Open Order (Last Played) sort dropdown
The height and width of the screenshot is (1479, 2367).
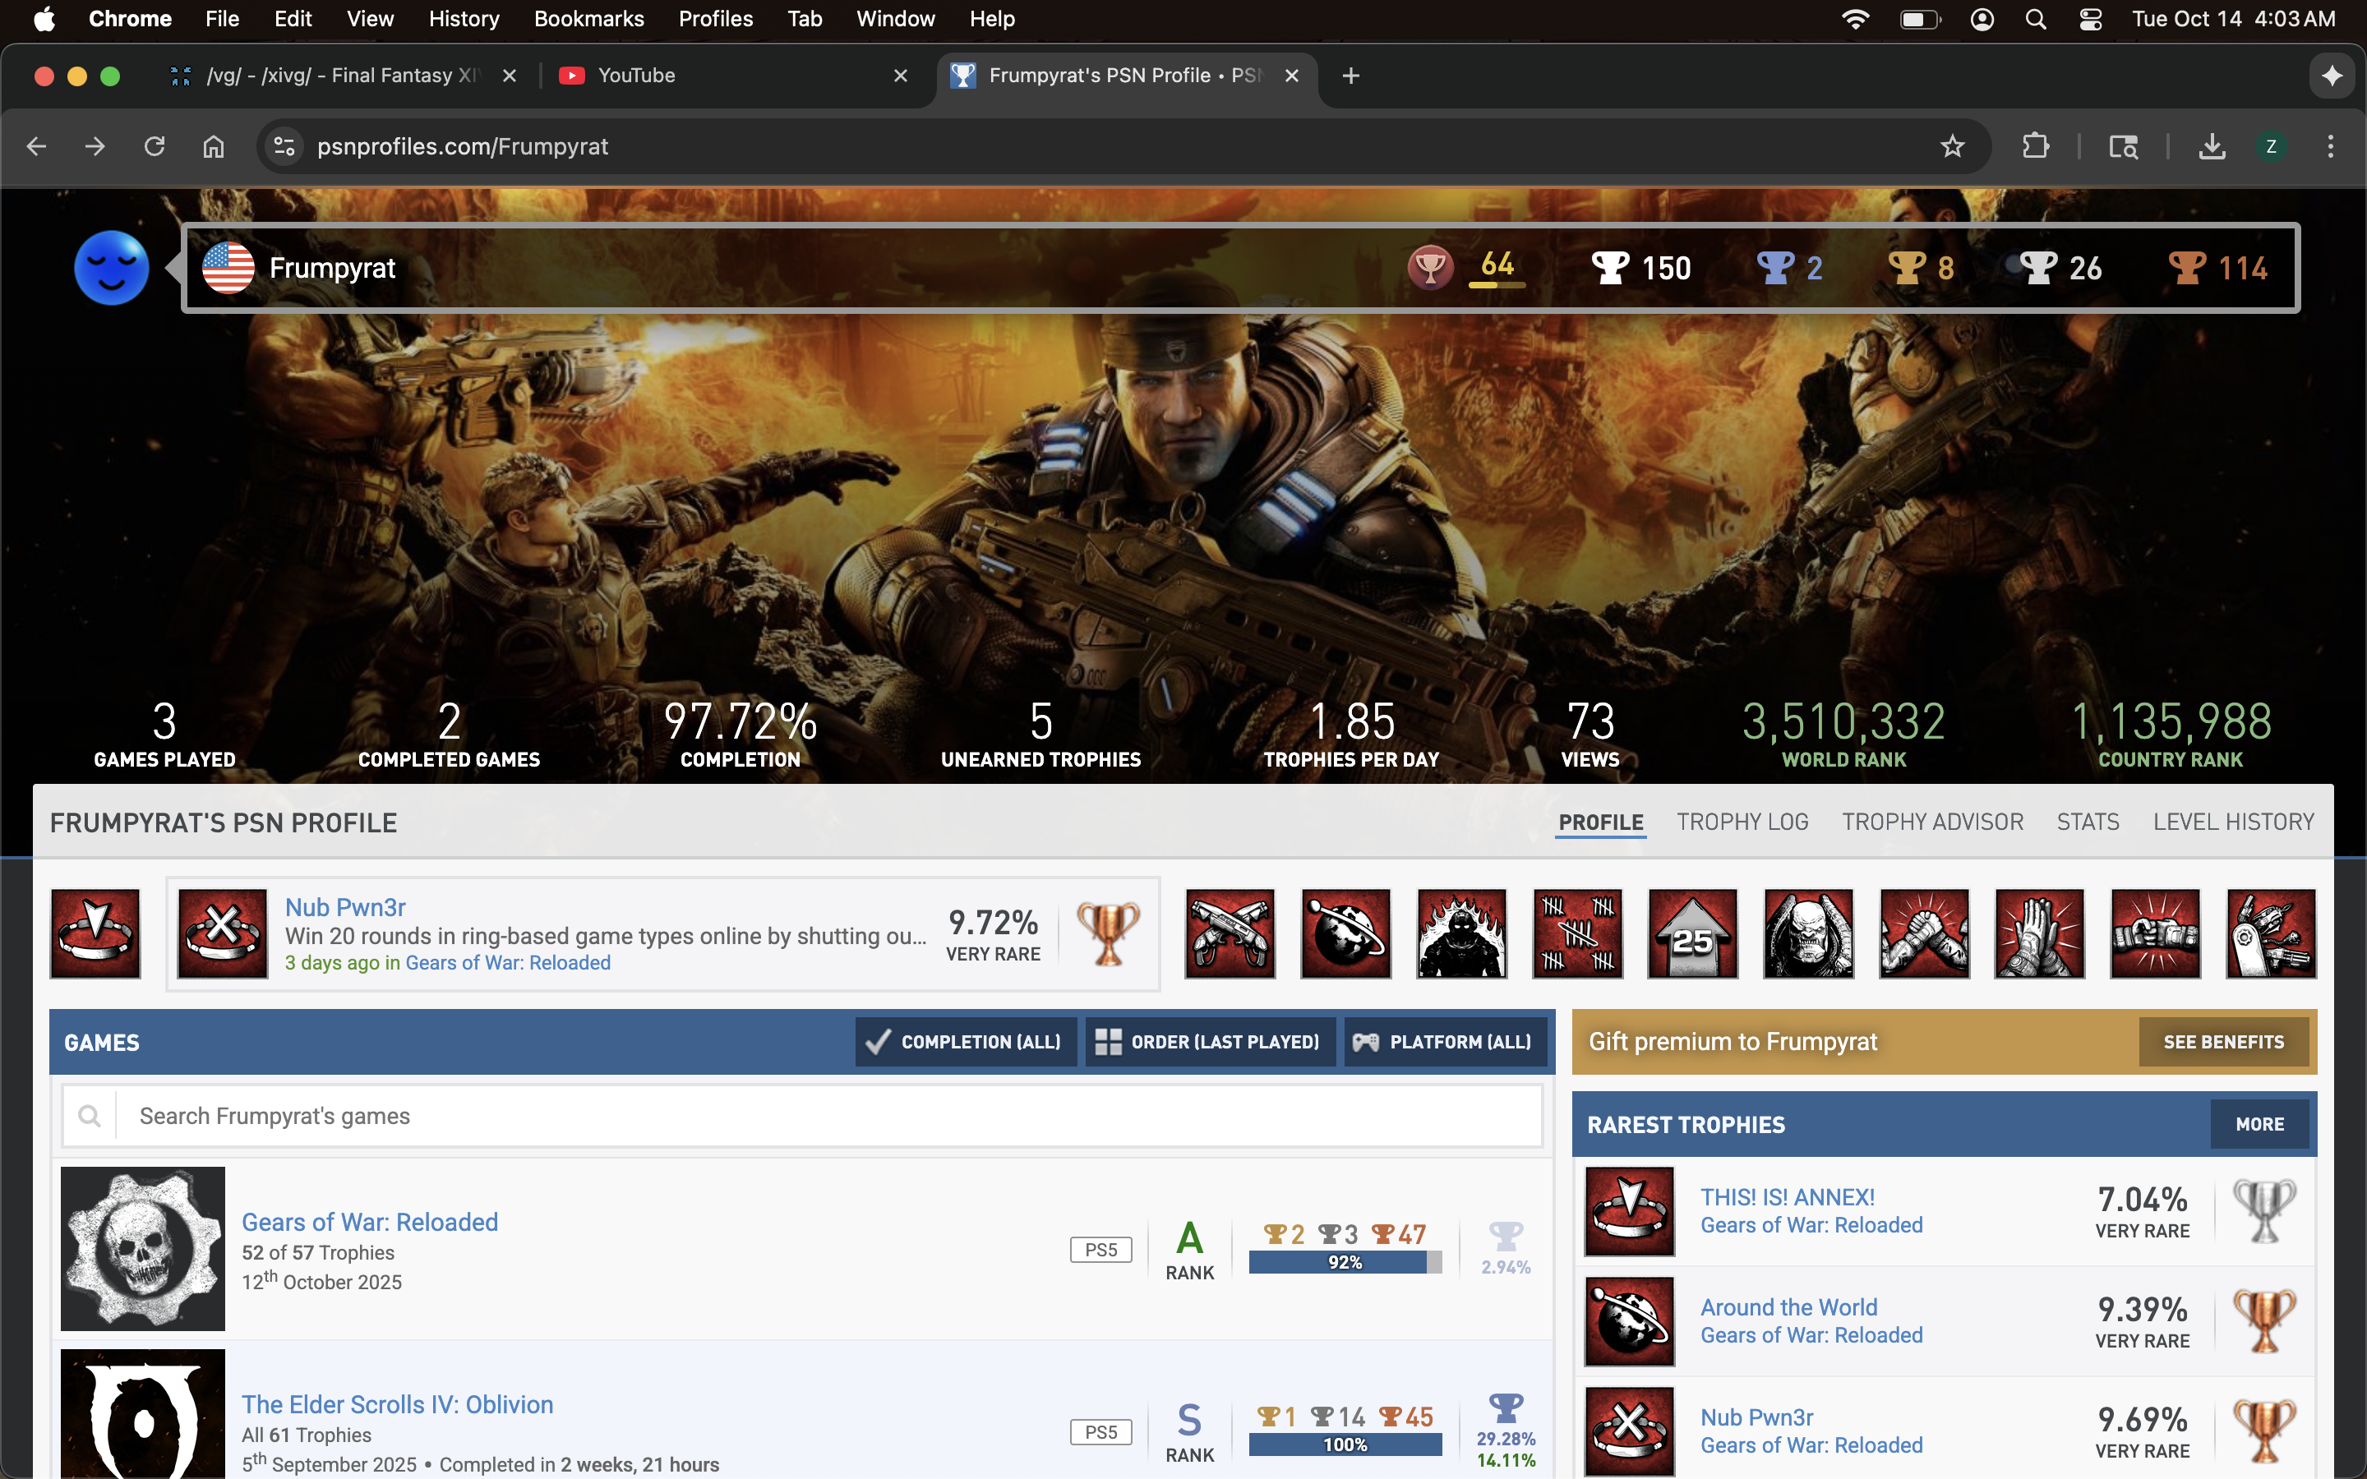tap(1209, 1042)
